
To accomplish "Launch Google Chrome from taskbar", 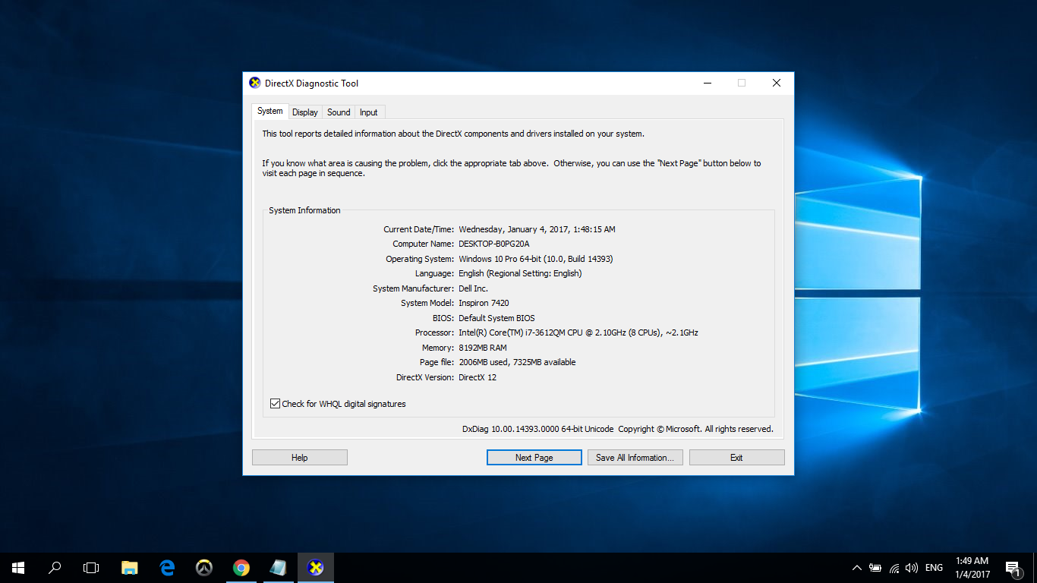I will point(241,567).
